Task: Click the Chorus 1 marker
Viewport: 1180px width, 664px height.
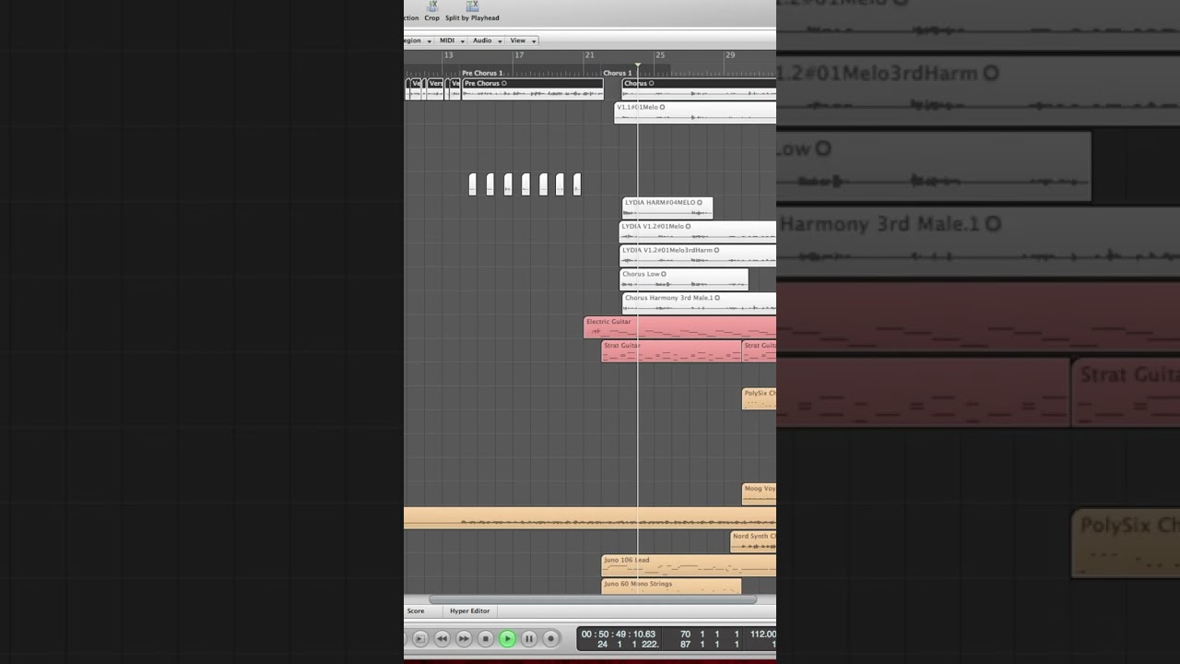Action: (x=618, y=73)
